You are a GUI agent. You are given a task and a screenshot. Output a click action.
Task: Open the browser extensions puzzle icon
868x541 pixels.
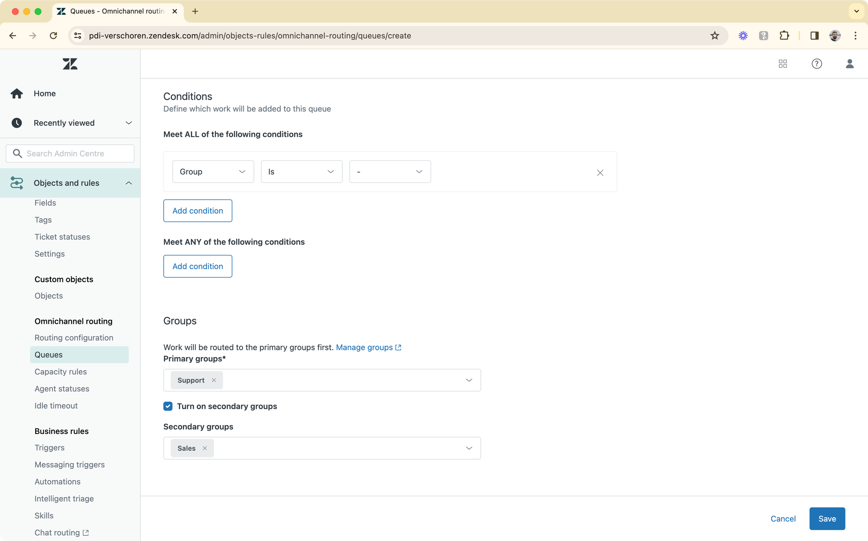pos(784,36)
